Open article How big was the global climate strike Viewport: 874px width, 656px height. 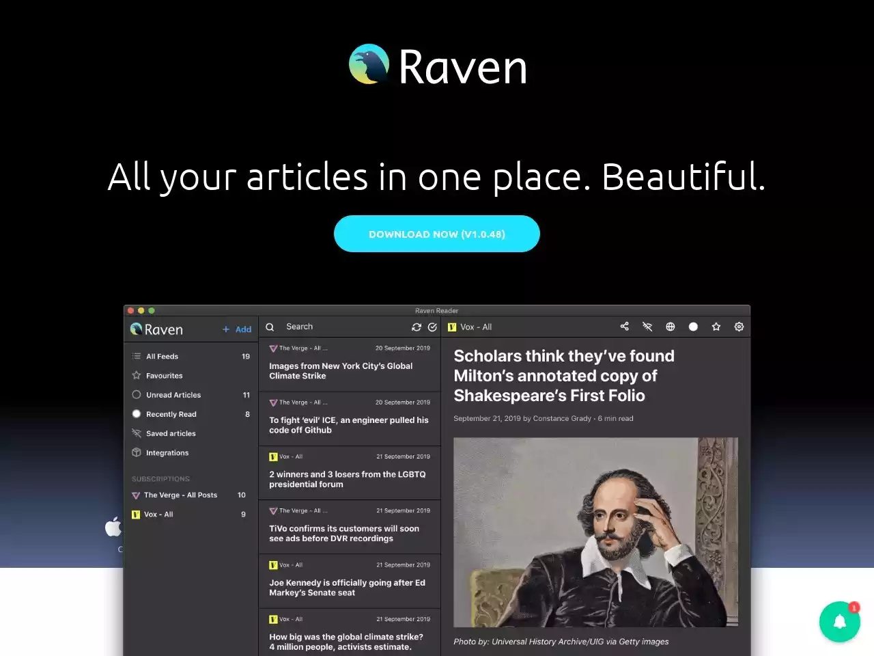pyautogui.click(x=350, y=633)
